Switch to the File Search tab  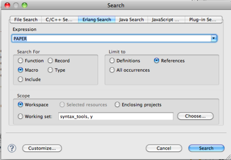coord(26,20)
